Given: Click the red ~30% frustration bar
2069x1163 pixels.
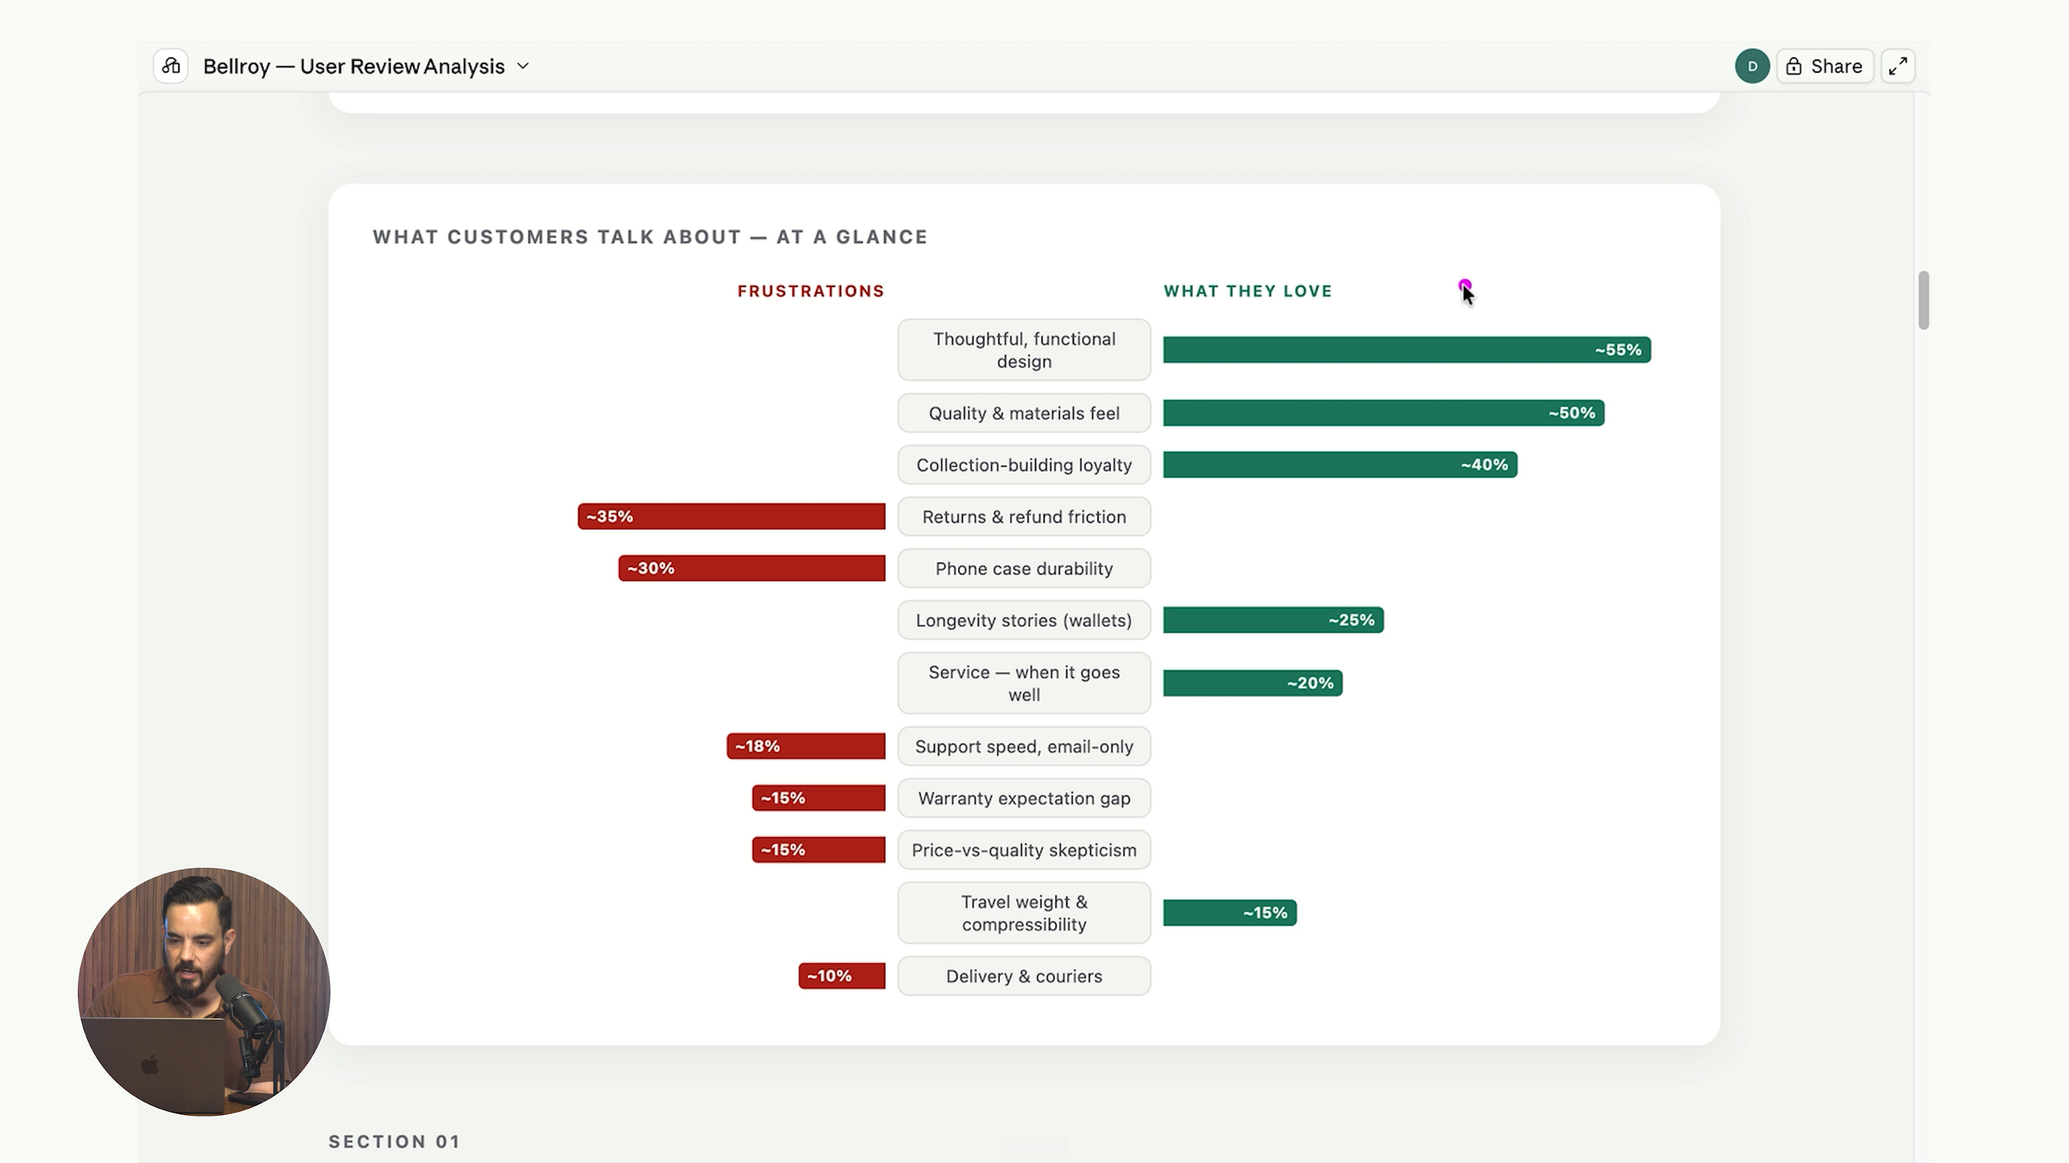Looking at the screenshot, I should 751,568.
